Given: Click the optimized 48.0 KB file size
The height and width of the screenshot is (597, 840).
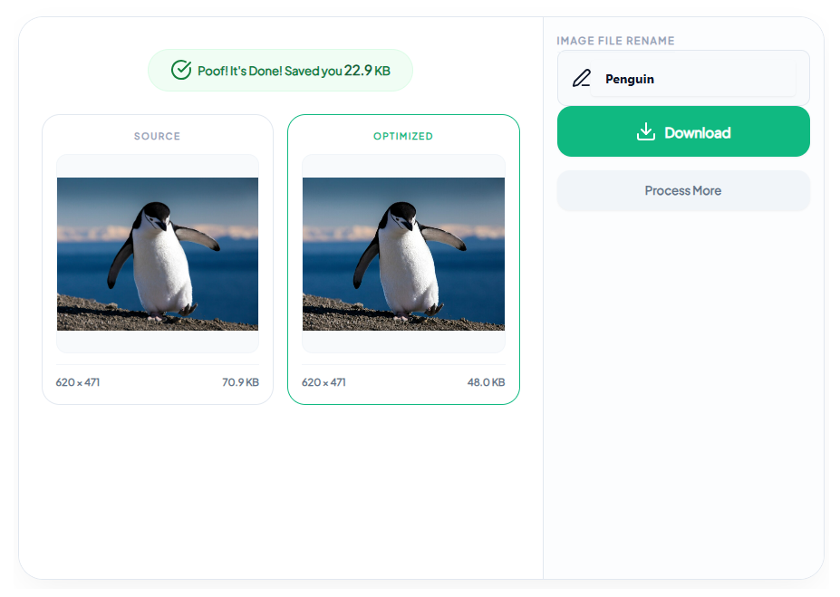Looking at the screenshot, I should [x=486, y=382].
